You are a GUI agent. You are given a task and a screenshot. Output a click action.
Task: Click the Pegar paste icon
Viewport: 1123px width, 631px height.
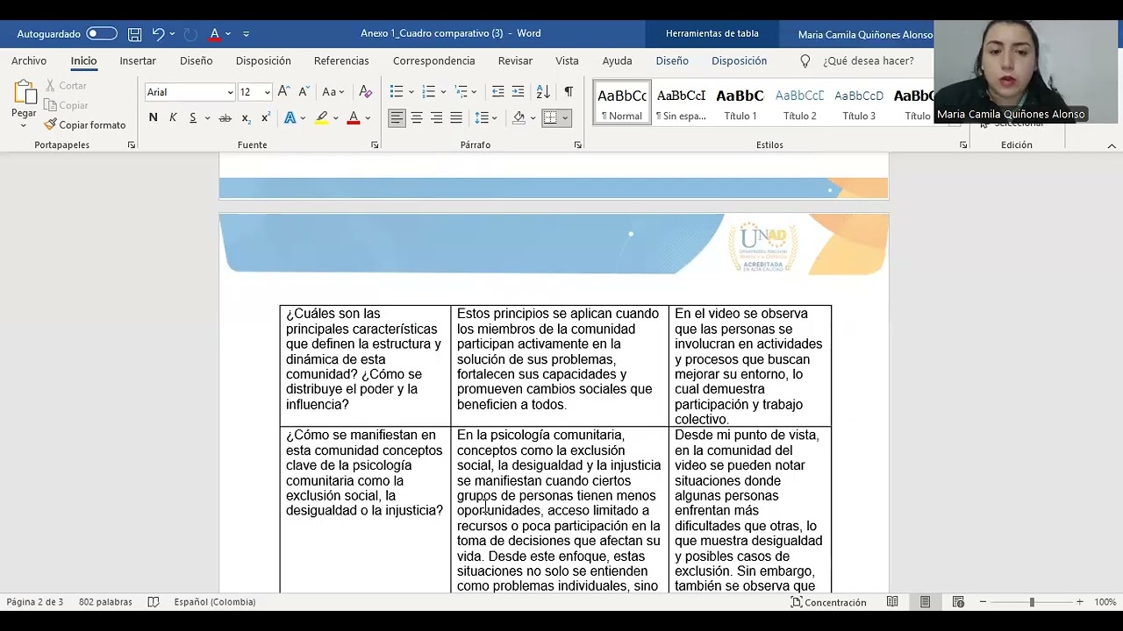coord(24,92)
